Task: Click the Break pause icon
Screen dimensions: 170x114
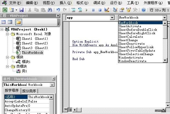Action: pos(93,10)
